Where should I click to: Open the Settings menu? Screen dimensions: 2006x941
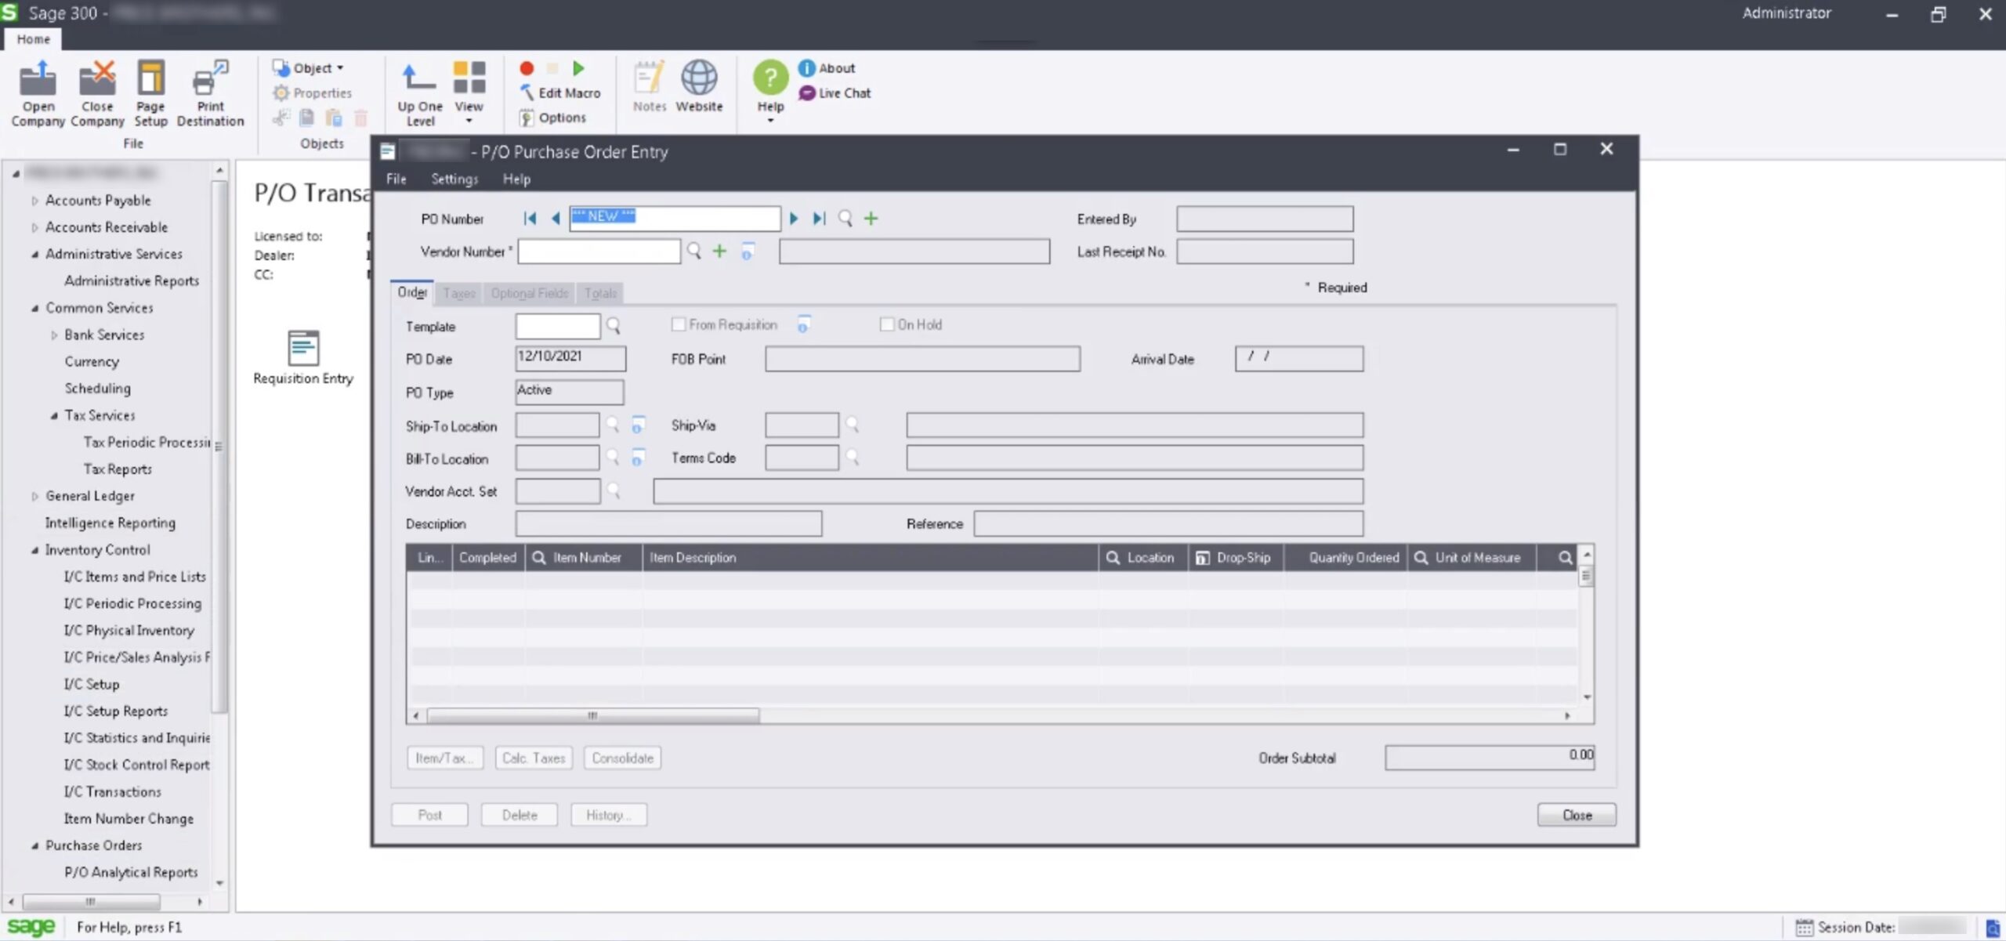[454, 179]
